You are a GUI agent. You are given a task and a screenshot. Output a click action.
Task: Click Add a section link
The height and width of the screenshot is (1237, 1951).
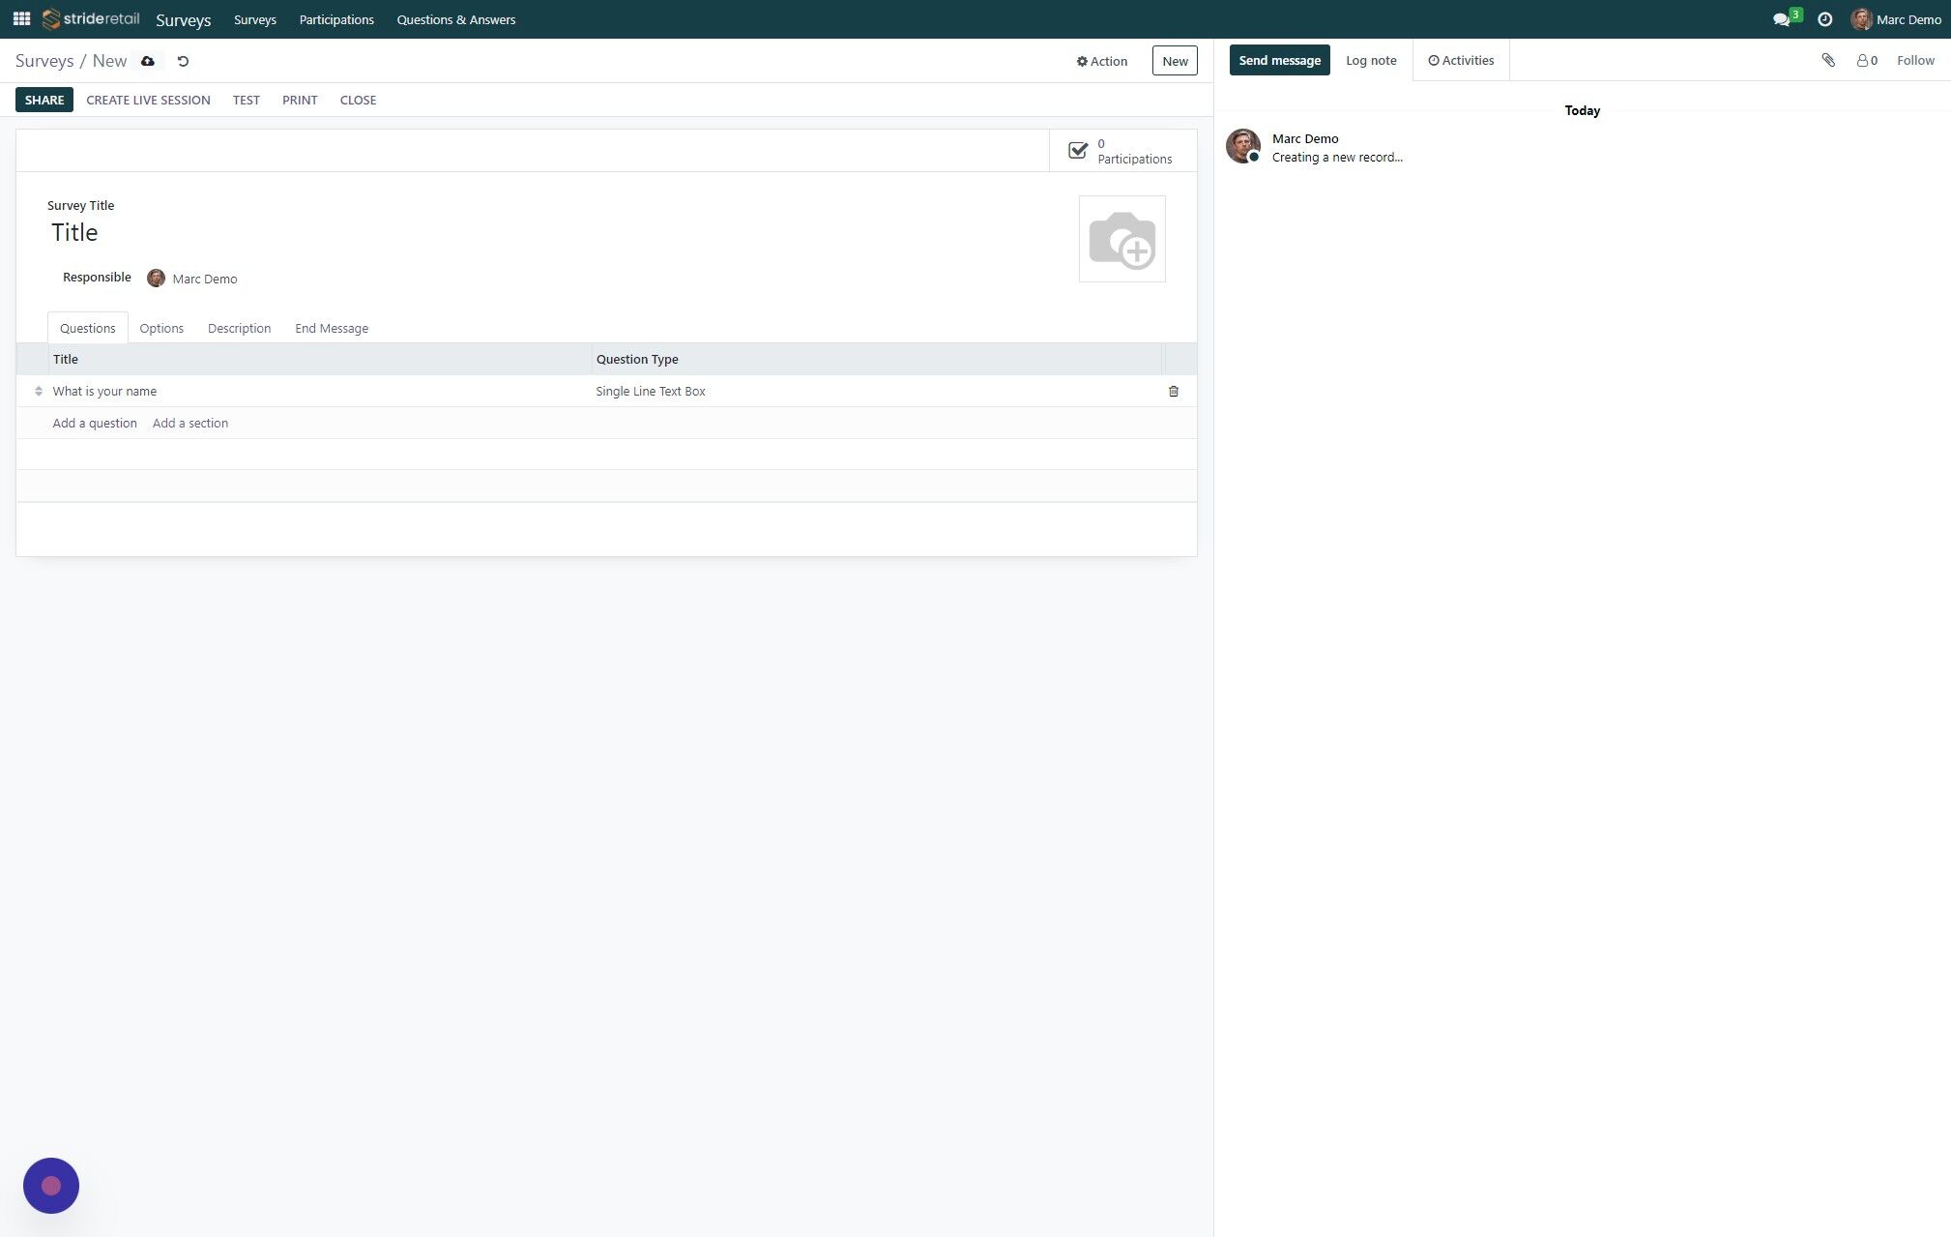point(190,423)
